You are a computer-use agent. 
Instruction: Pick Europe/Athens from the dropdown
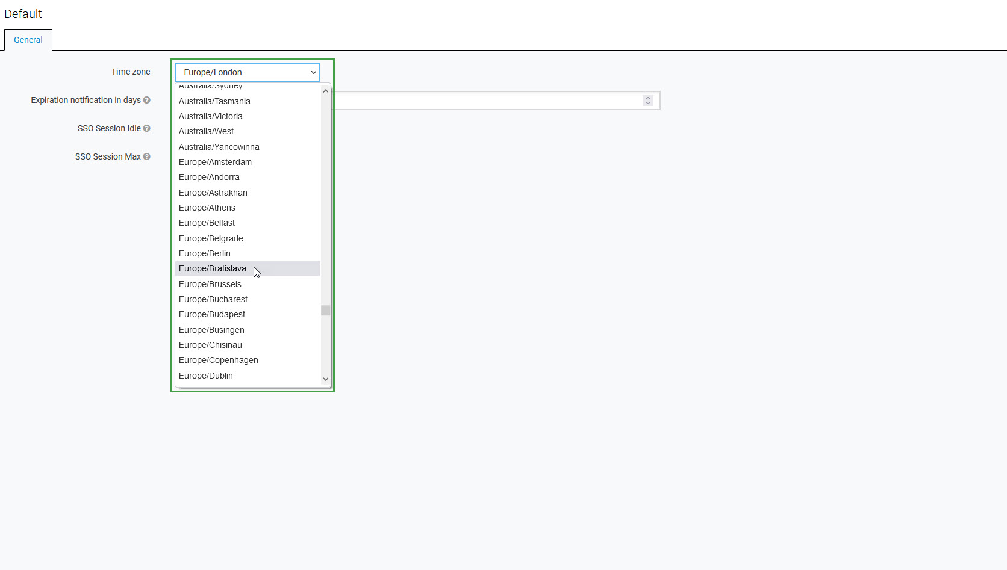pos(207,208)
